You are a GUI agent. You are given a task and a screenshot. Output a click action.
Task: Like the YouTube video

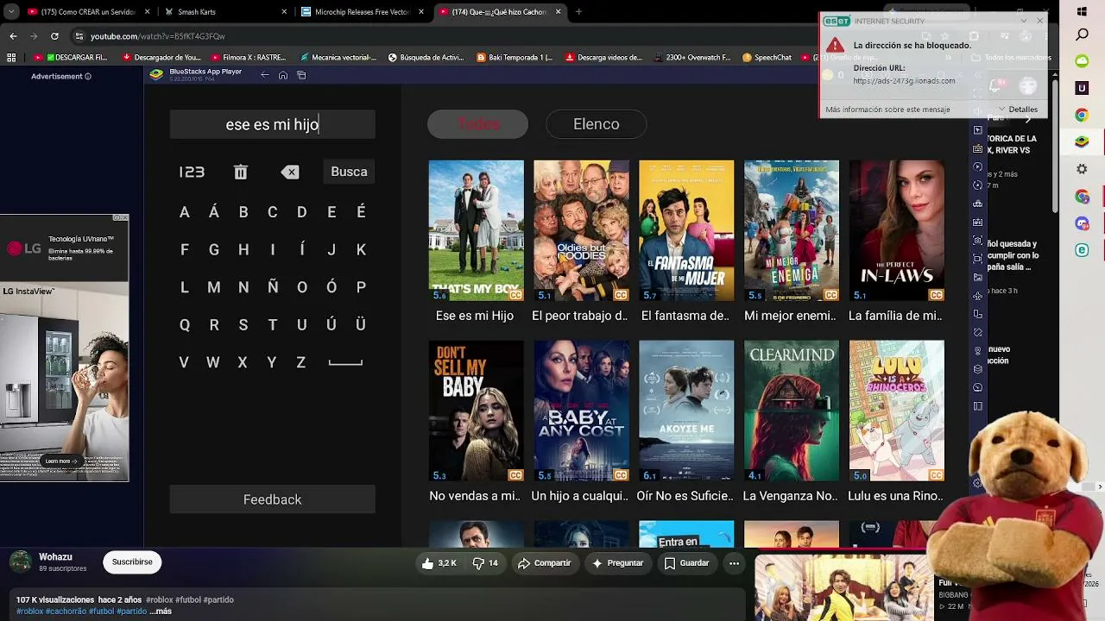(x=439, y=563)
